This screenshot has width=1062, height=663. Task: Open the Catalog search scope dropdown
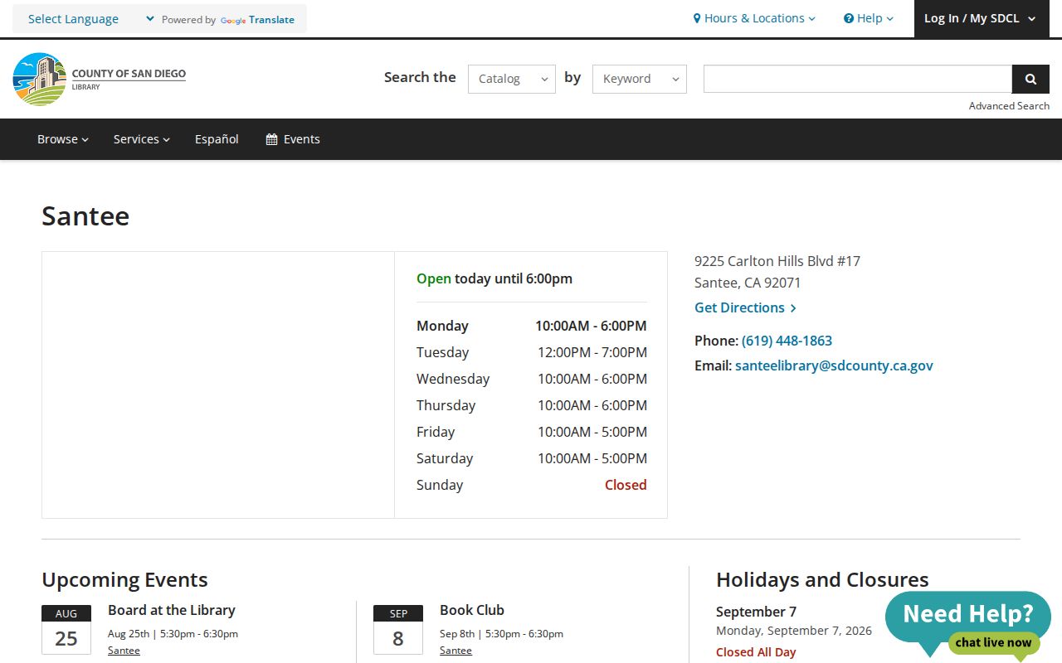coord(512,79)
